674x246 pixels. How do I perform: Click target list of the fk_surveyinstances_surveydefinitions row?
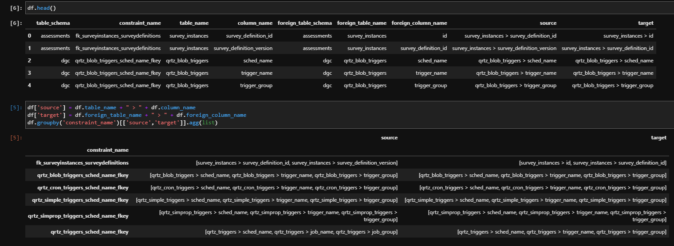[x=592, y=163]
